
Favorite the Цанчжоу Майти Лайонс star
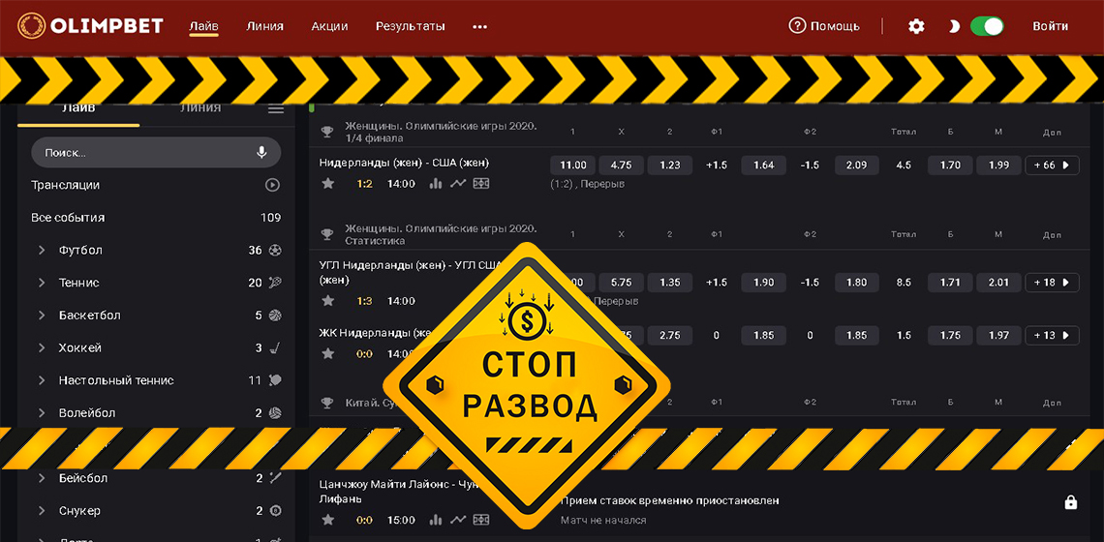click(x=327, y=520)
